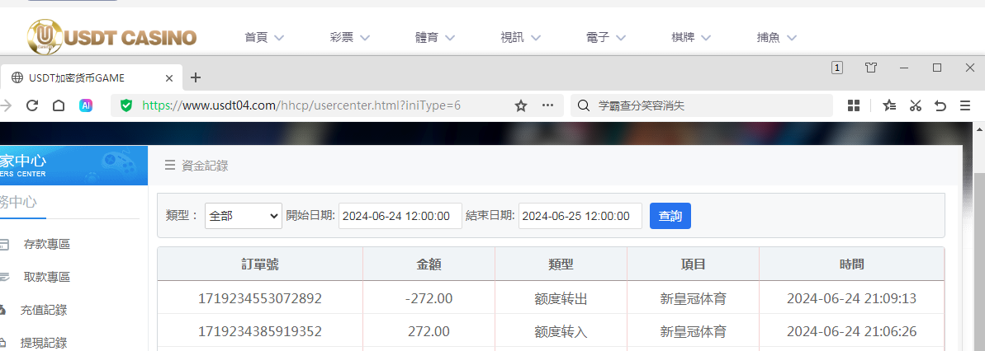Open a new browser tab
This screenshot has height=351, width=985.
[x=196, y=77]
